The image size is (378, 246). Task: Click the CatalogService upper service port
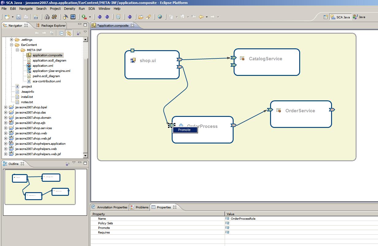(234, 58)
